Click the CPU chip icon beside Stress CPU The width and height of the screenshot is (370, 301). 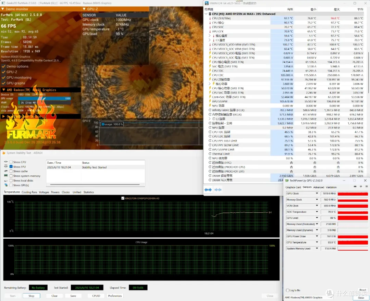[x=6, y=162]
